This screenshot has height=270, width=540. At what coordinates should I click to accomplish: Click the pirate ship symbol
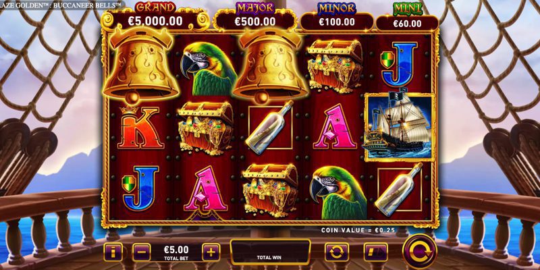[400, 126]
